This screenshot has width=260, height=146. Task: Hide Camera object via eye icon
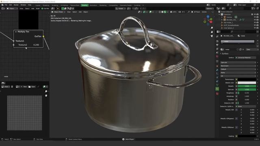(x=255, y=17)
